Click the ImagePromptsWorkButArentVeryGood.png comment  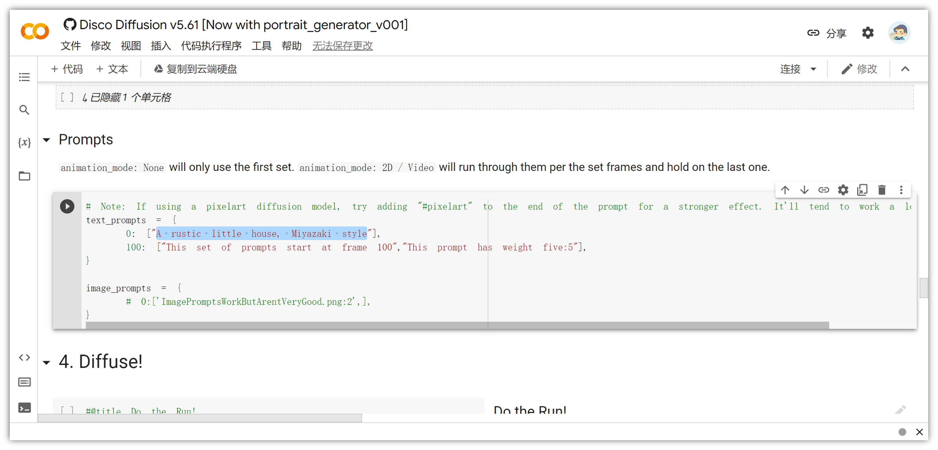[x=248, y=302]
